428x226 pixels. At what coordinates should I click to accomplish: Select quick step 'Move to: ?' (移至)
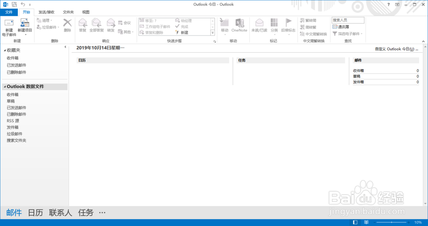click(148, 21)
